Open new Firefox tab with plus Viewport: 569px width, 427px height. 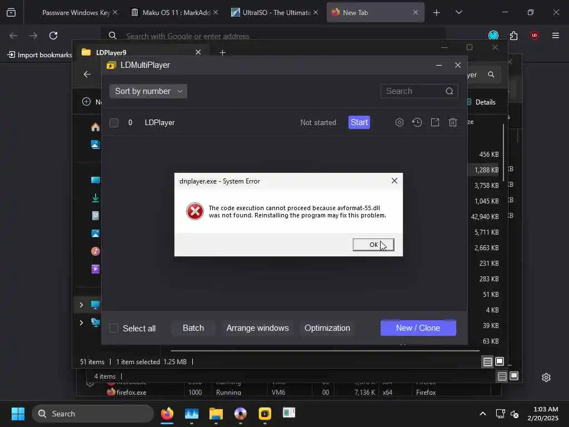click(x=437, y=13)
